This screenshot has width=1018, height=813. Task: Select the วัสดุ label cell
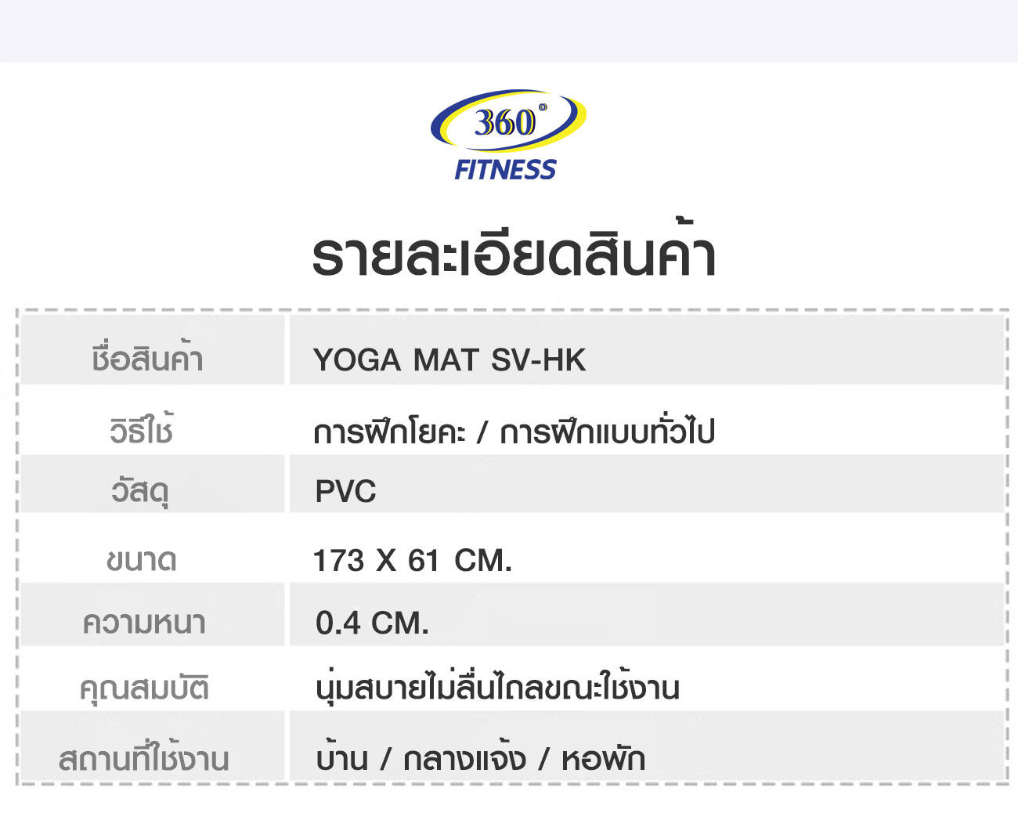click(x=152, y=485)
